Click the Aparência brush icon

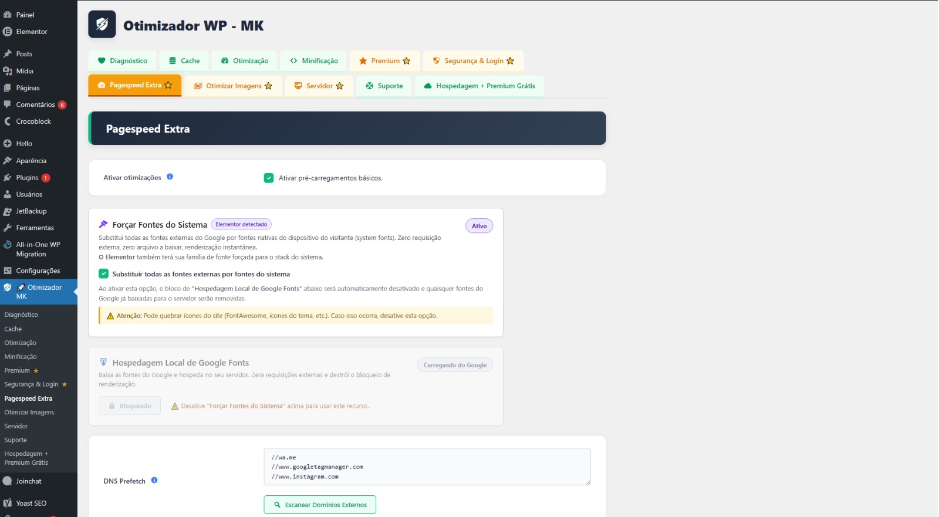pos(8,161)
